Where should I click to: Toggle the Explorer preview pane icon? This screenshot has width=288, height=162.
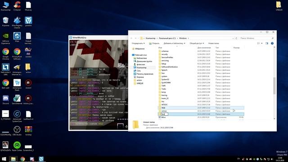click(x=267, y=43)
